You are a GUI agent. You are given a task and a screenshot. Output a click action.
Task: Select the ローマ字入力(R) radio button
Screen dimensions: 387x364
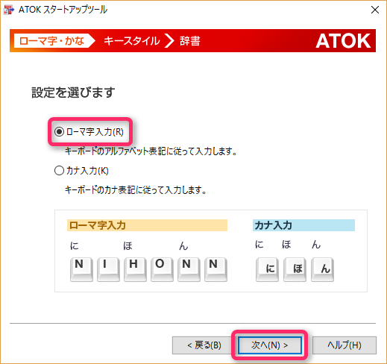pyautogui.click(x=89, y=132)
